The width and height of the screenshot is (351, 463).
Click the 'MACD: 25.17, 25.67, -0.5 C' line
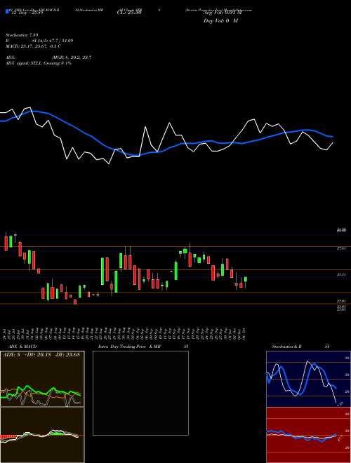pos(33,46)
